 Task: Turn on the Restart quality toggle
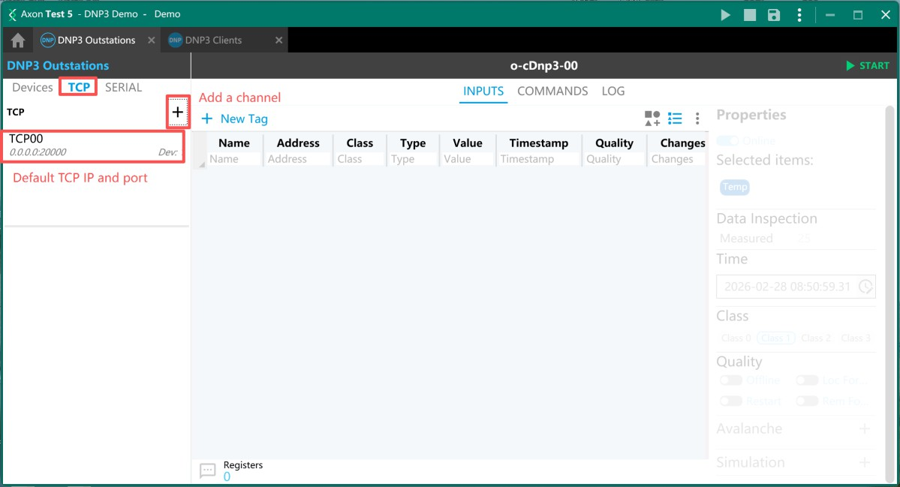tap(730, 401)
